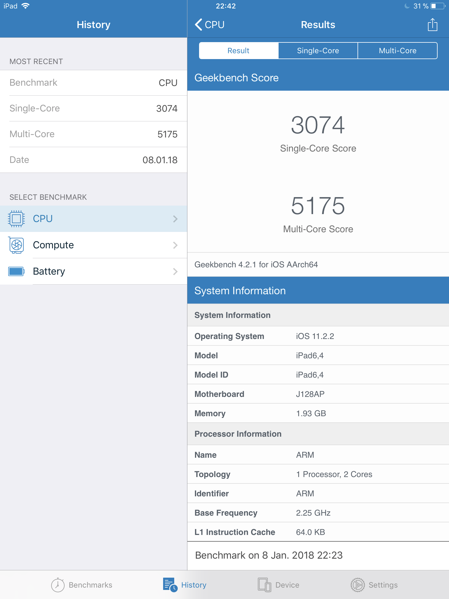Select the CPU chip icon benchmark
Screen dimensions: 449x599
pos(16,219)
